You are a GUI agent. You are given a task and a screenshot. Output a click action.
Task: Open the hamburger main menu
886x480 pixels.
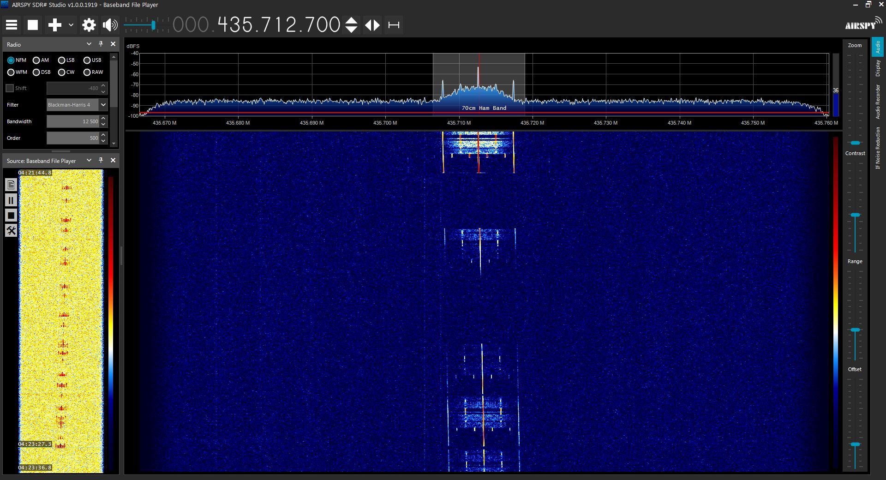coord(12,25)
